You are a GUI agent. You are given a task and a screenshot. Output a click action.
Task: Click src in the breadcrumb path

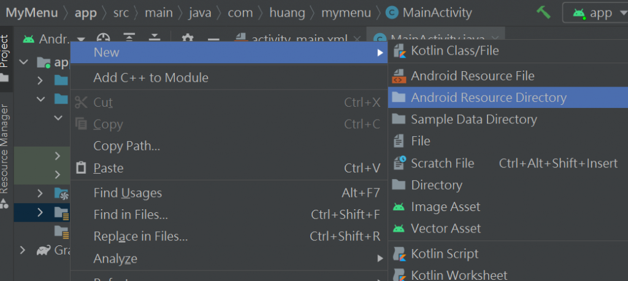121,13
